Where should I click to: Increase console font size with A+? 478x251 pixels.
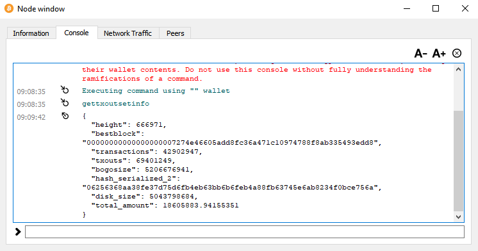439,54
